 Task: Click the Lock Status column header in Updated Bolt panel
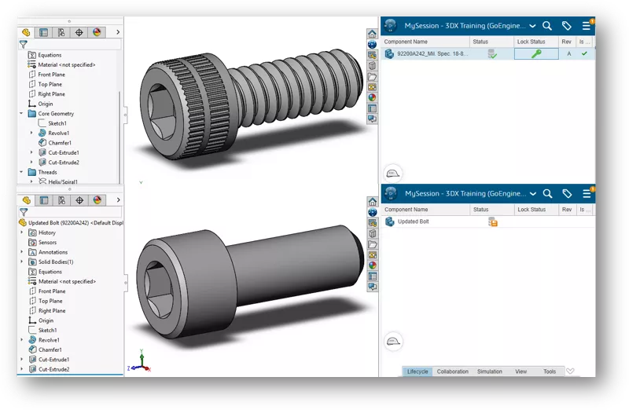536,210
